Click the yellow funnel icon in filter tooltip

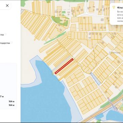coord(113,8)
